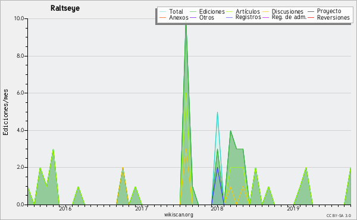Click the Ediciones legend entry
The image size is (357, 220).
coord(207,12)
